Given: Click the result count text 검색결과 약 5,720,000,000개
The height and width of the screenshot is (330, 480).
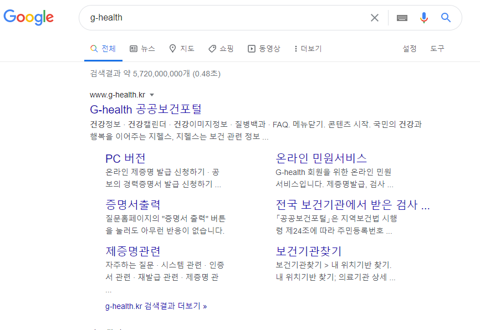Looking at the screenshot, I should 140,74.
